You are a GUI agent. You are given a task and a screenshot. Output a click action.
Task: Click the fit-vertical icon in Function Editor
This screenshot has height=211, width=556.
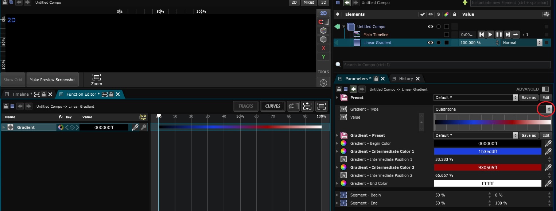307,106
